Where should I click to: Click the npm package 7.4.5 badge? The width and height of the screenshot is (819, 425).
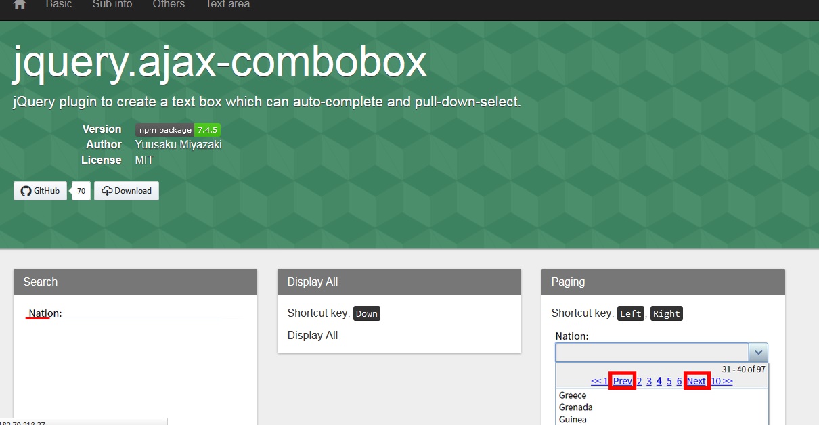point(178,130)
